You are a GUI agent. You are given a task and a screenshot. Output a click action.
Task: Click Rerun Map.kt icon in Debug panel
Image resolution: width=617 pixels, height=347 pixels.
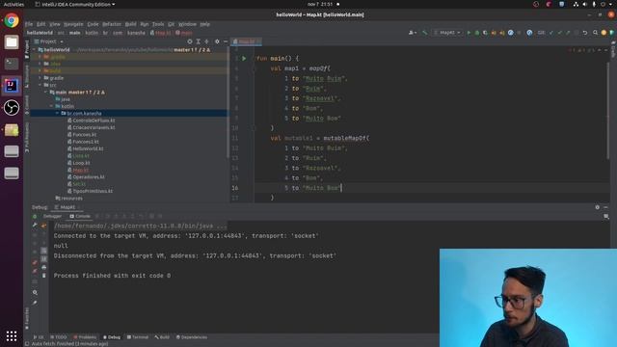click(35, 216)
